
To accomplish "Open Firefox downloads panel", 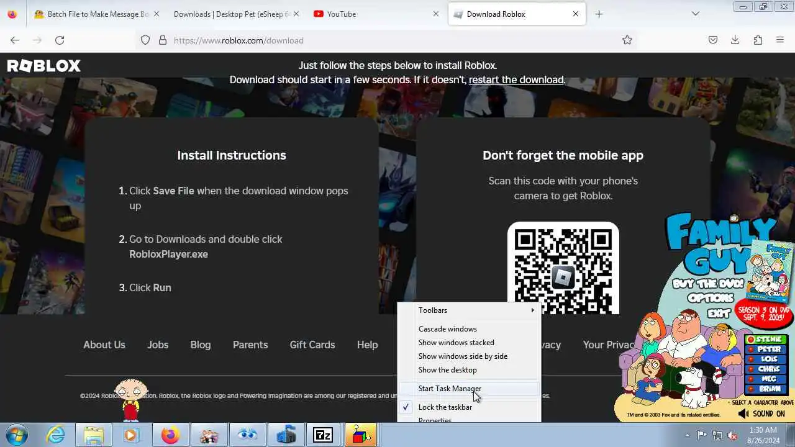I will tap(735, 40).
